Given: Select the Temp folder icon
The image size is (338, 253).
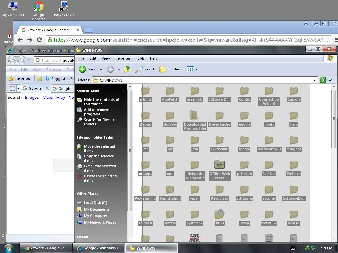Looking at the screenshot, I should tap(244, 215).
